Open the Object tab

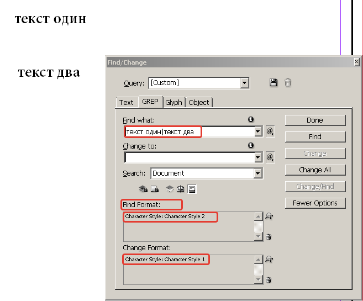point(199,102)
